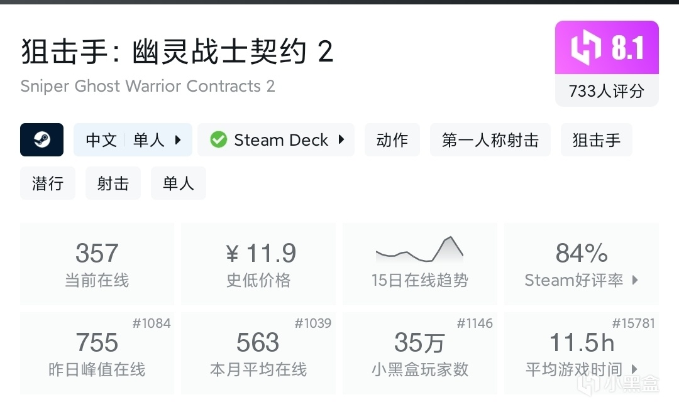This screenshot has height=407, width=679.
Task: Expand the 中文 单人 language tag arrow
Action: coord(178,139)
